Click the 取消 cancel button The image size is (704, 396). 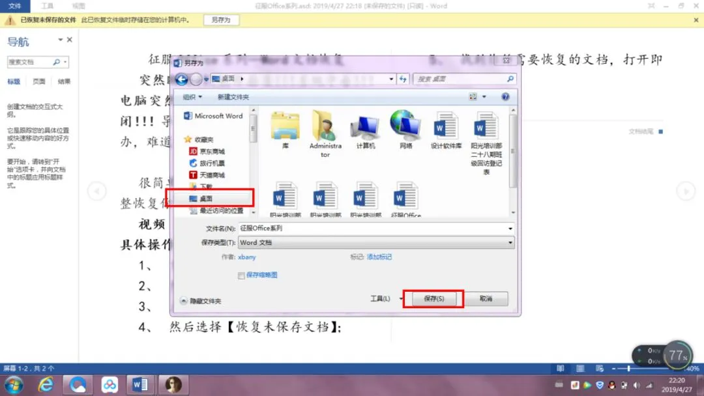[x=486, y=299]
